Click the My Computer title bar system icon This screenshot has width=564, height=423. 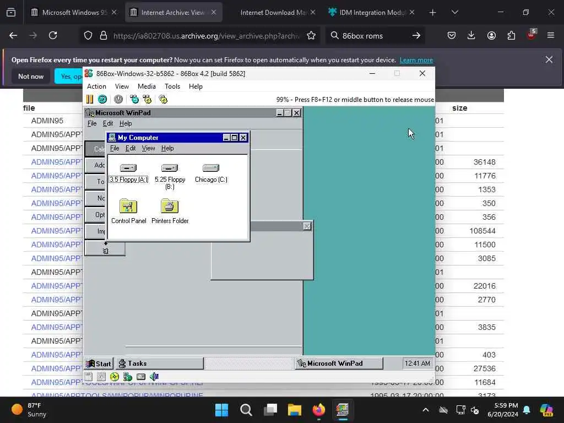pos(112,137)
